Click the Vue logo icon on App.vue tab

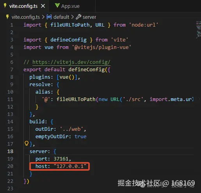tap(57, 5)
